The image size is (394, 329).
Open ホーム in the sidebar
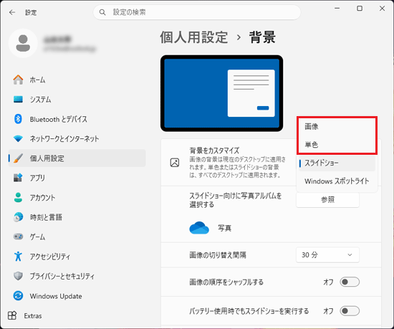coord(77,80)
